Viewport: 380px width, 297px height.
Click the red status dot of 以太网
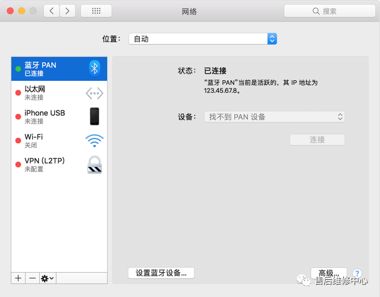(x=18, y=93)
